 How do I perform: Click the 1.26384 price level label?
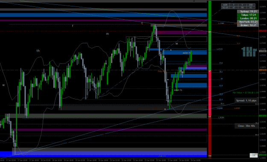tap(221, 117)
